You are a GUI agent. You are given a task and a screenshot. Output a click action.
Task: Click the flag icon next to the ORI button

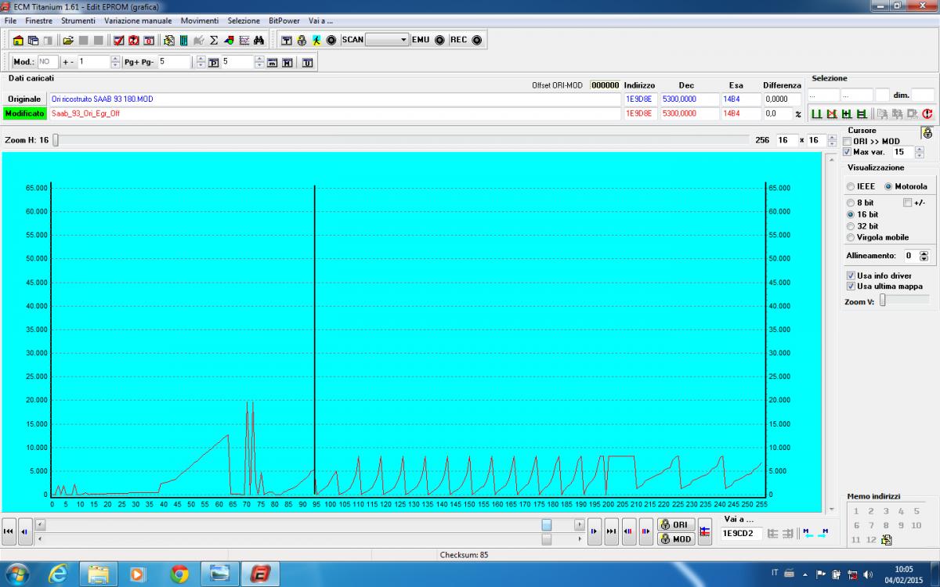[x=705, y=531]
